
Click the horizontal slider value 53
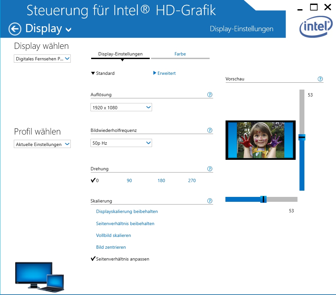pyautogui.click(x=292, y=211)
